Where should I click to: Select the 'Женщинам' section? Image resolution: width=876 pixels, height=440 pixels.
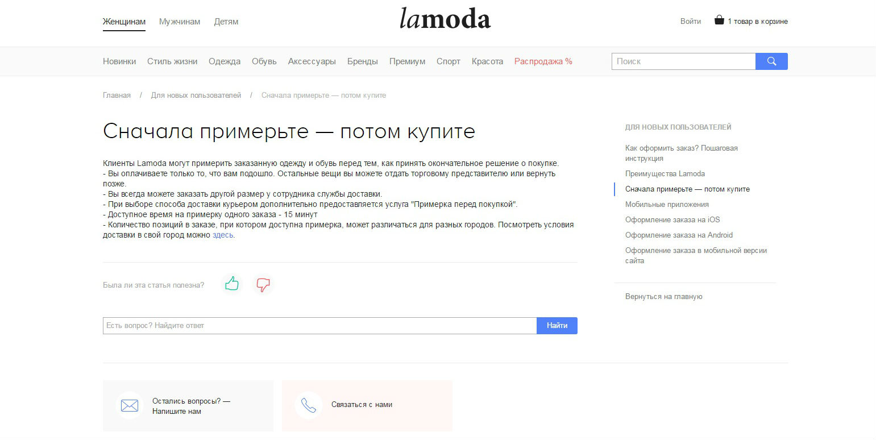[123, 20]
